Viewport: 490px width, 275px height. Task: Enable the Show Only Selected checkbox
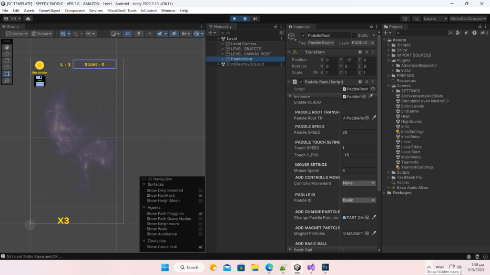(x=200, y=191)
